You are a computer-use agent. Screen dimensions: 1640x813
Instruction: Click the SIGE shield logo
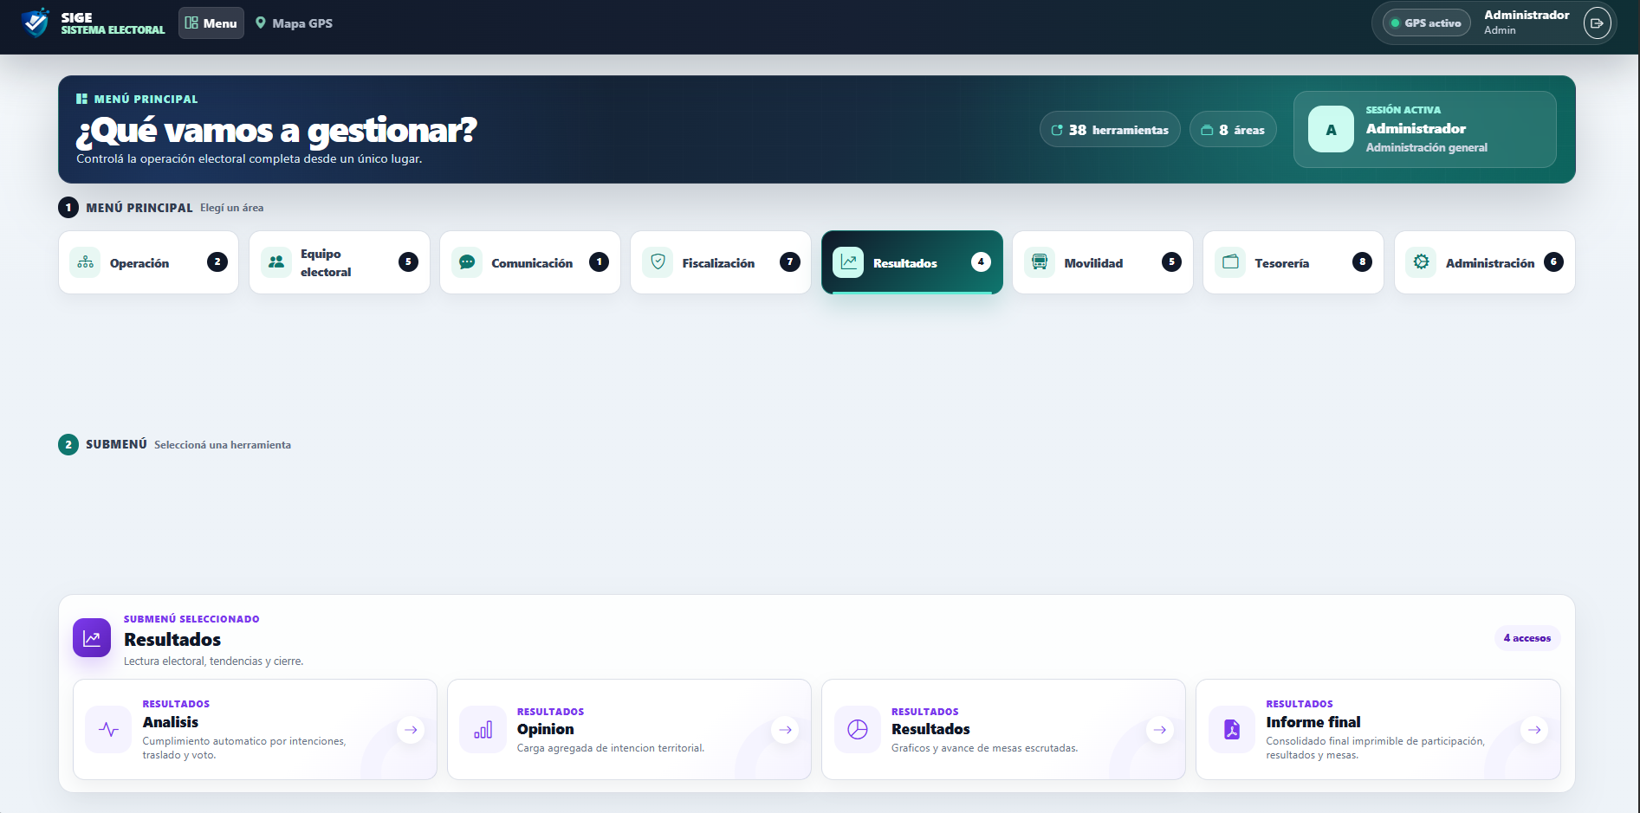36,23
